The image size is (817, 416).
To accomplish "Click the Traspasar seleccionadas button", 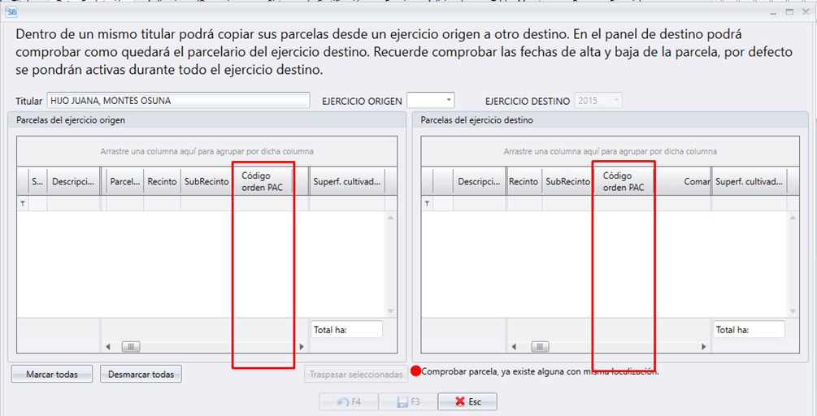I will point(356,375).
